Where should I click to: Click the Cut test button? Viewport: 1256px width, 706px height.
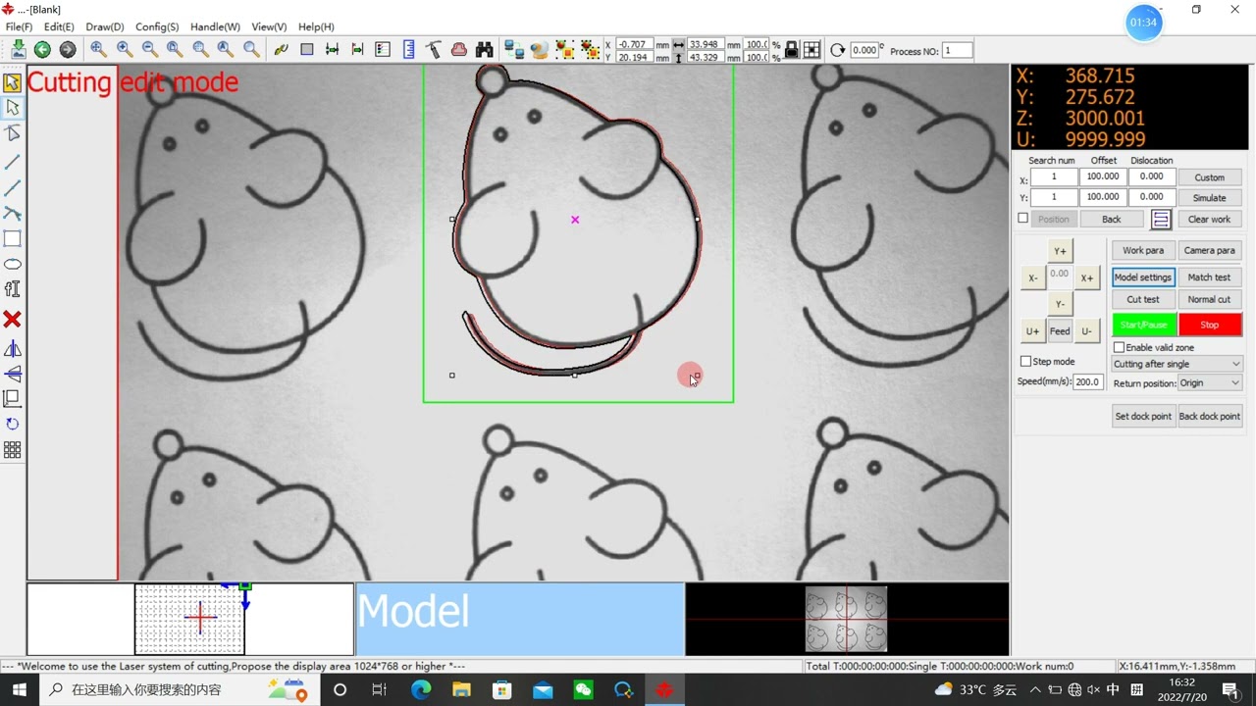pos(1143,300)
